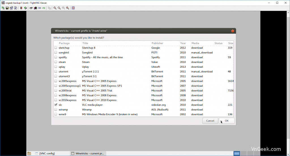Select the 'VLC media player' title cell
The image size is (290, 156).
tap(92, 105)
